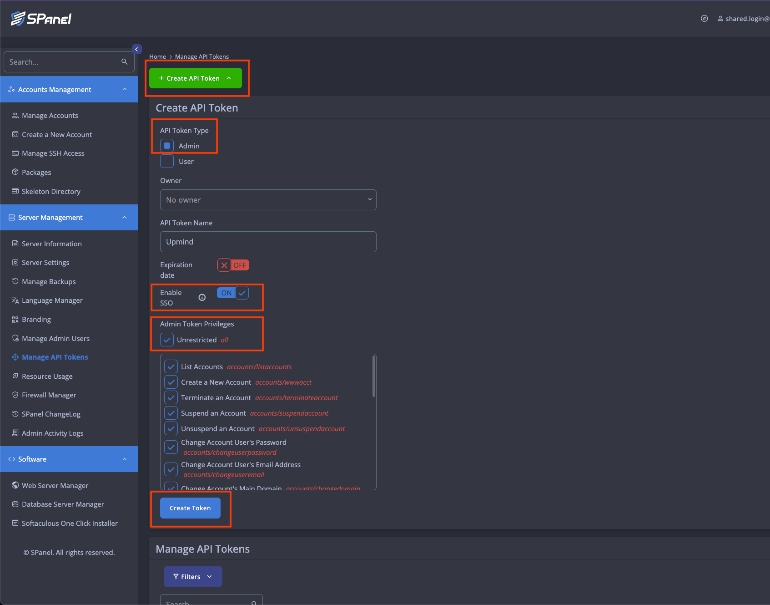770x605 pixels.
Task: Click the Manage Admin Users icon
Action: click(15, 339)
